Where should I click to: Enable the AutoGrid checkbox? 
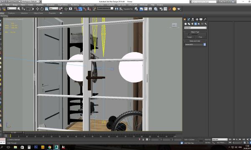[x=189, y=34]
